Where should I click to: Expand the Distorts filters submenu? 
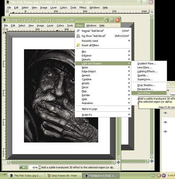[103, 59]
